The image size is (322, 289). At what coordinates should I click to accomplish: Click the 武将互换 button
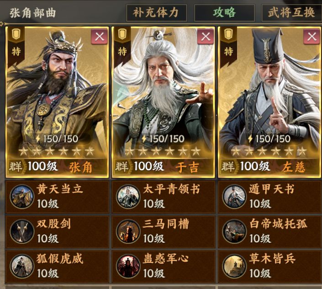(x=291, y=13)
